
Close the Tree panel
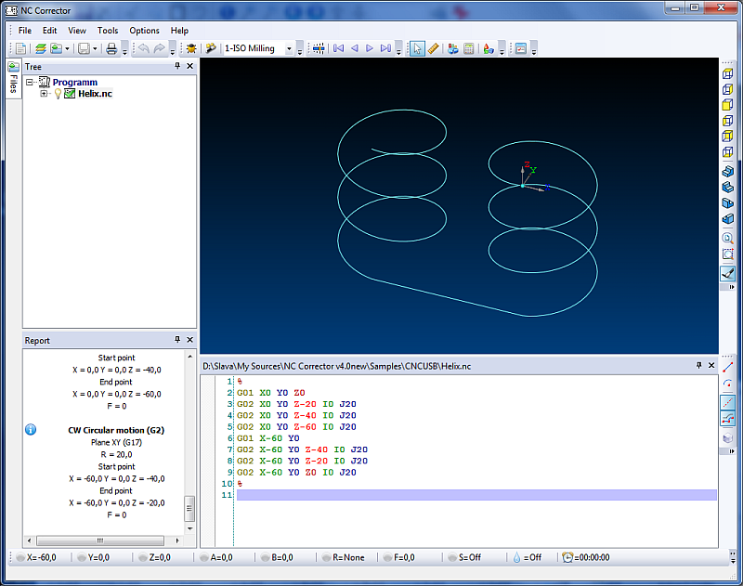(190, 67)
